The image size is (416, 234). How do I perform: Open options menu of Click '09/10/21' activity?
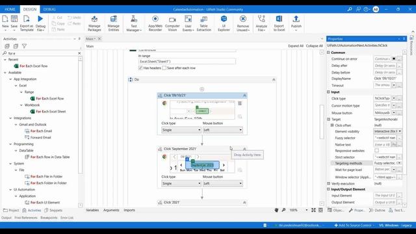tap(240, 103)
